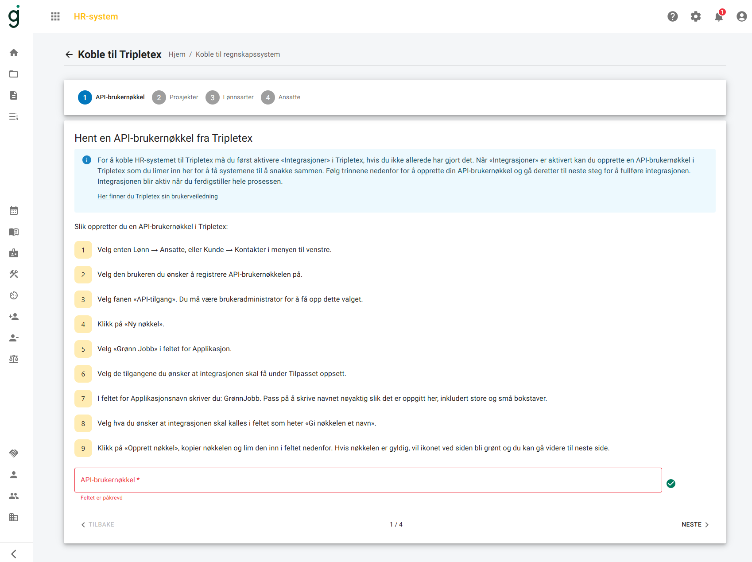Click HR-system title
The height and width of the screenshot is (562, 752).
(96, 16)
